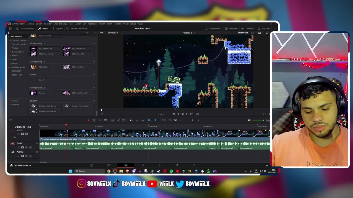Toggle timeline snapping magnet

(131, 120)
